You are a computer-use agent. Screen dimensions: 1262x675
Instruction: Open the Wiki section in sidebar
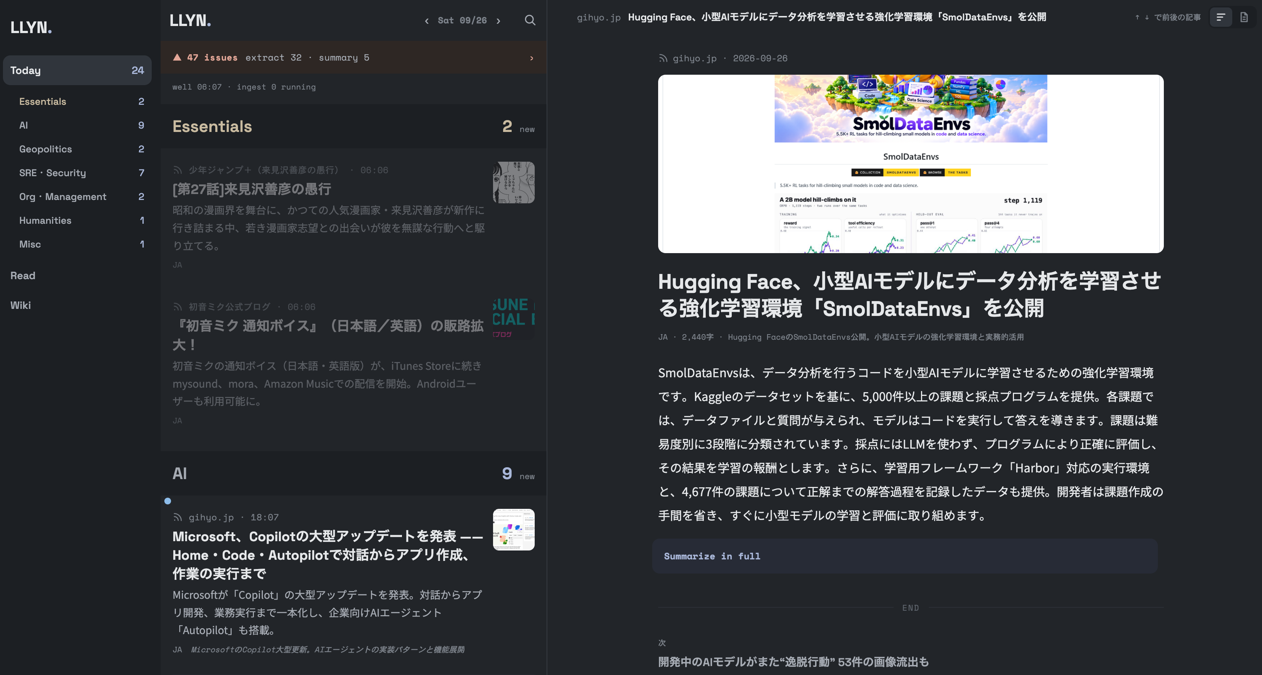(x=77, y=305)
